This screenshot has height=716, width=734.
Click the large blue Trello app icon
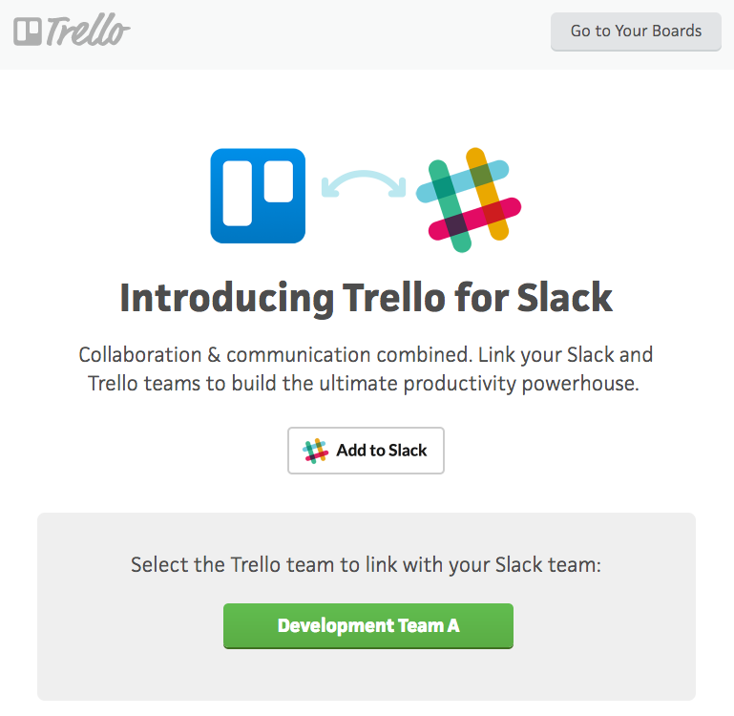pos(258,196)
